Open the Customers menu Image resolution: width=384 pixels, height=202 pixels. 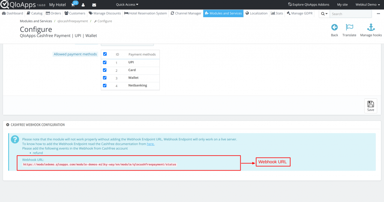[x=75, y=13]
